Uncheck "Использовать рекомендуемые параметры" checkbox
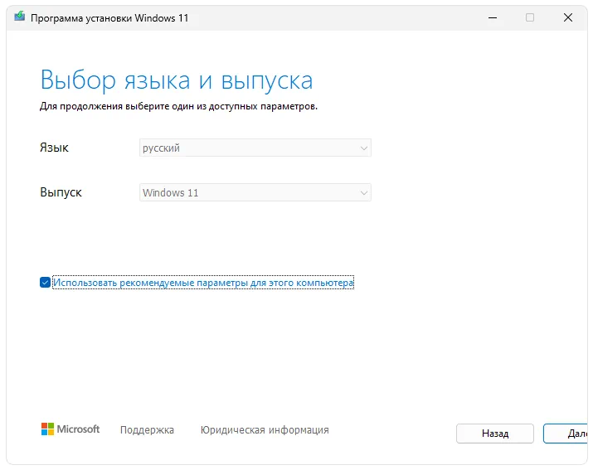This screenshot has width=593, height=470. 45,282
